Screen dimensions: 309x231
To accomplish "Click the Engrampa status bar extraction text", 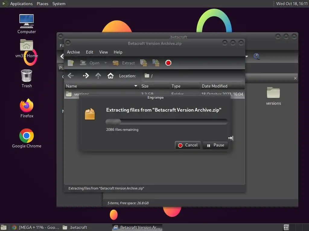I will [106, 188].
